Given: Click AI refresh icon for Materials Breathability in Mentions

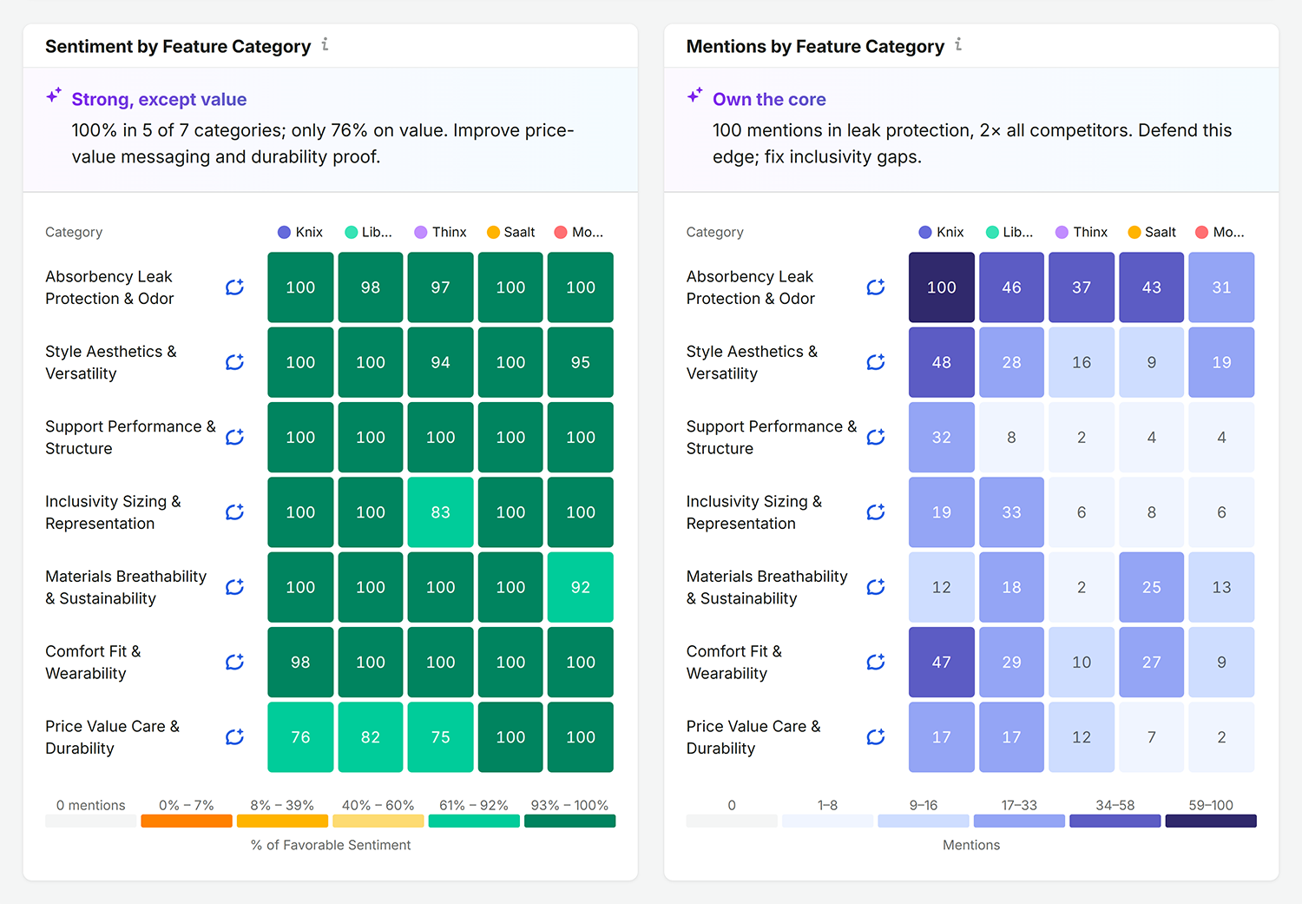Looking at the screenshot, I should (876, 587).
